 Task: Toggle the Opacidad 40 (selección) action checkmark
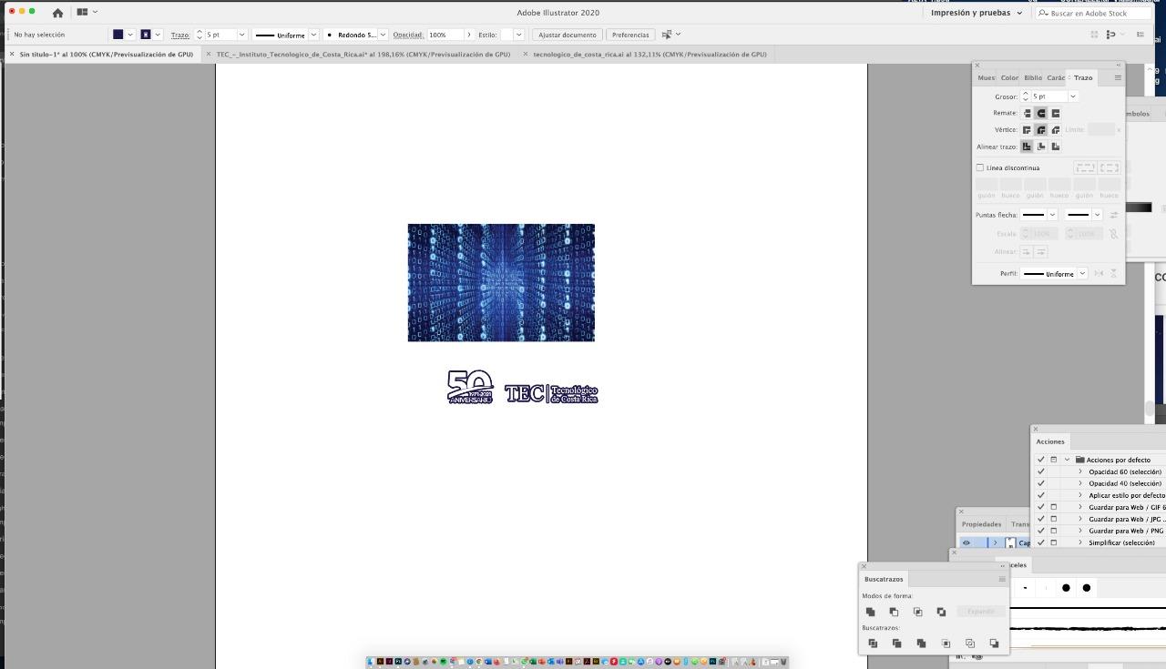click(x=1041, y=483)
